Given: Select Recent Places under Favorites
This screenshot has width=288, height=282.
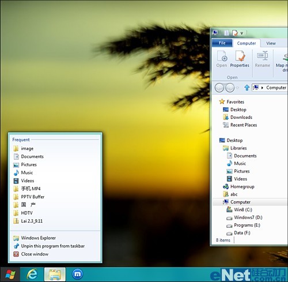Looking at the screenshot, I should click(240, 125).
